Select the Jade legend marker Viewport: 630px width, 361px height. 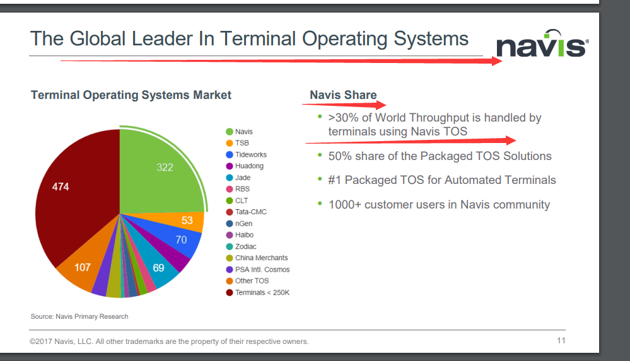pos(230,178)
